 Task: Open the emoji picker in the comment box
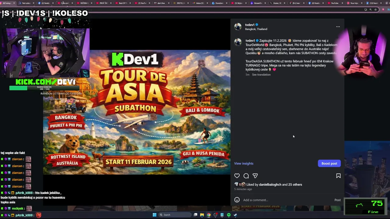tap(237, 200)
